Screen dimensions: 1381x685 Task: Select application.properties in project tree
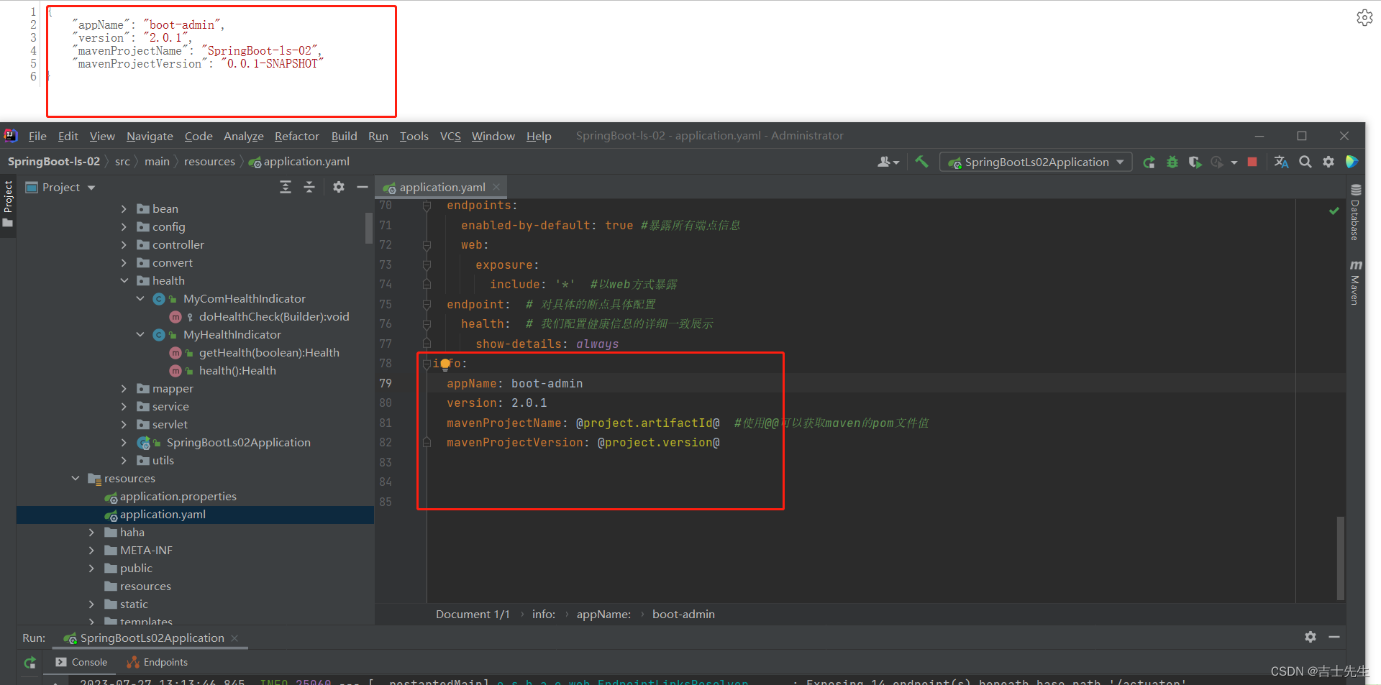pos(178,497)
